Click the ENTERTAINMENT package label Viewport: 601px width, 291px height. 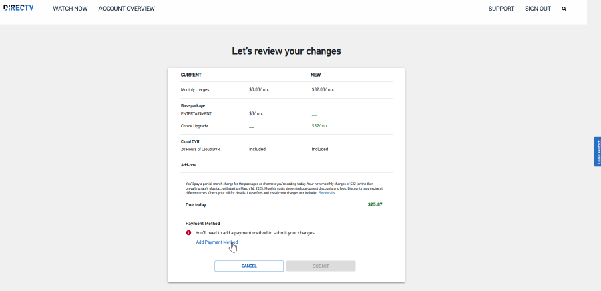point(196,113)
